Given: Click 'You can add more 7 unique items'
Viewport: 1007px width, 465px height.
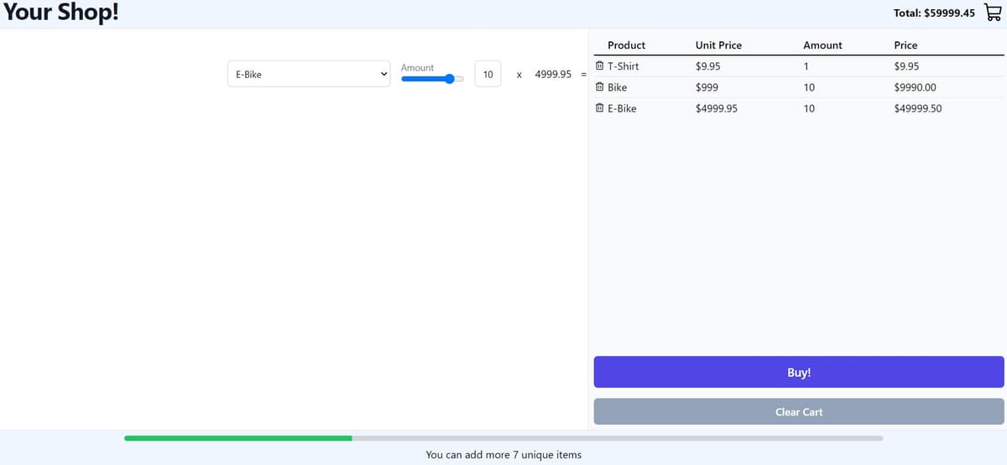Looking at the screenshot, I should pos(503,455).
